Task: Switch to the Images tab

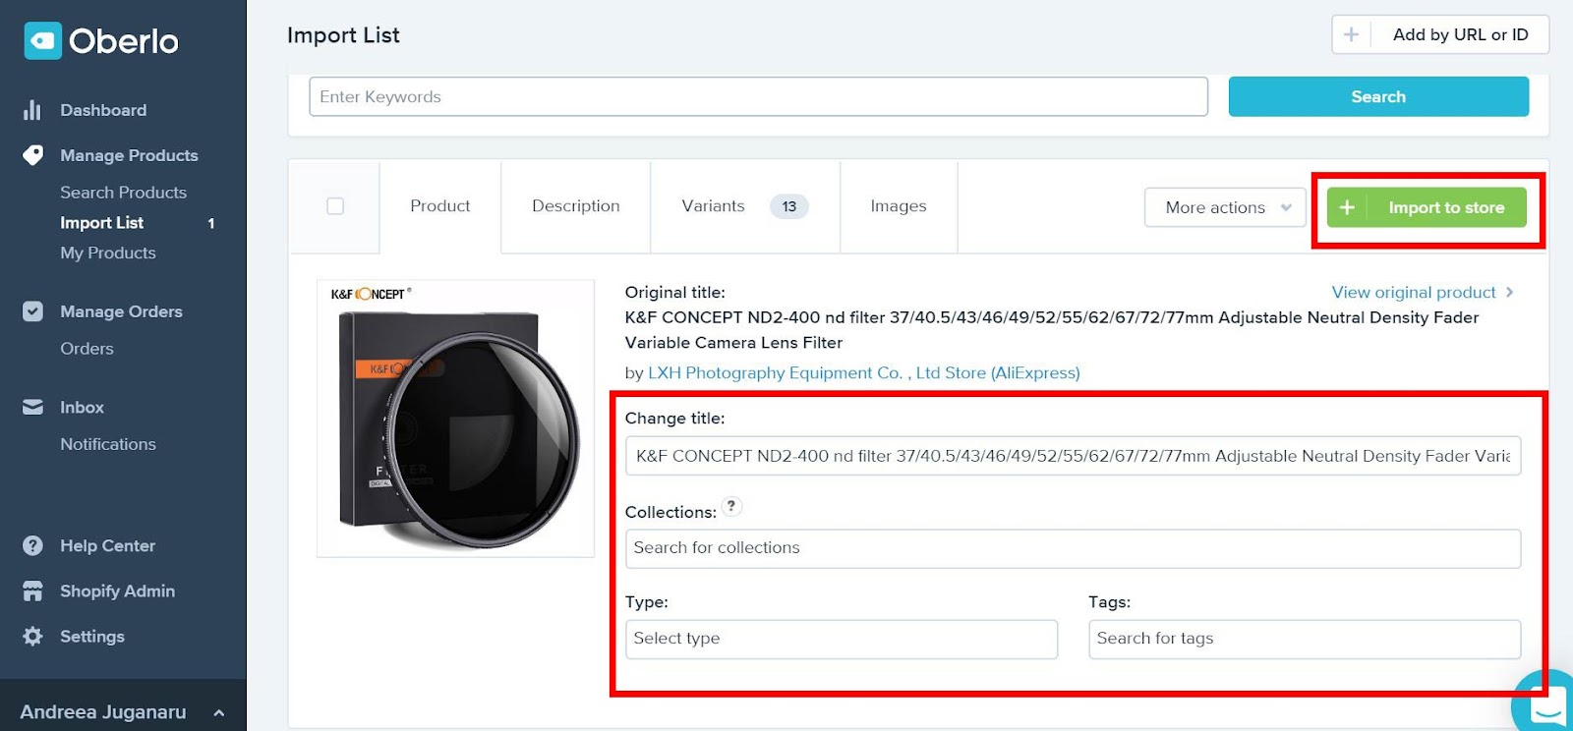Action: coord(899,206)
